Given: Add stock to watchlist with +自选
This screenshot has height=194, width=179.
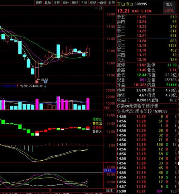Looking at the screenshot, I should point(102,3).
